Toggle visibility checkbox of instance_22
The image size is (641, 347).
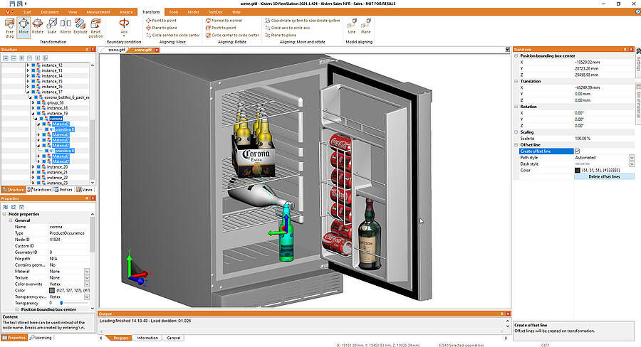tap(38, 178)
